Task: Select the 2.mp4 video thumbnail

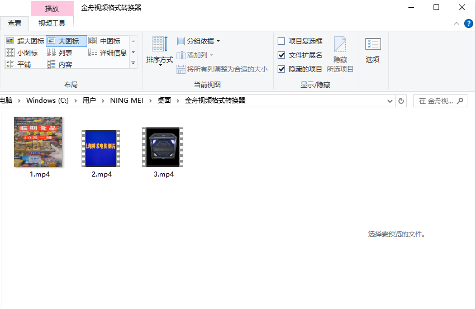Action: tap(101, 149)
